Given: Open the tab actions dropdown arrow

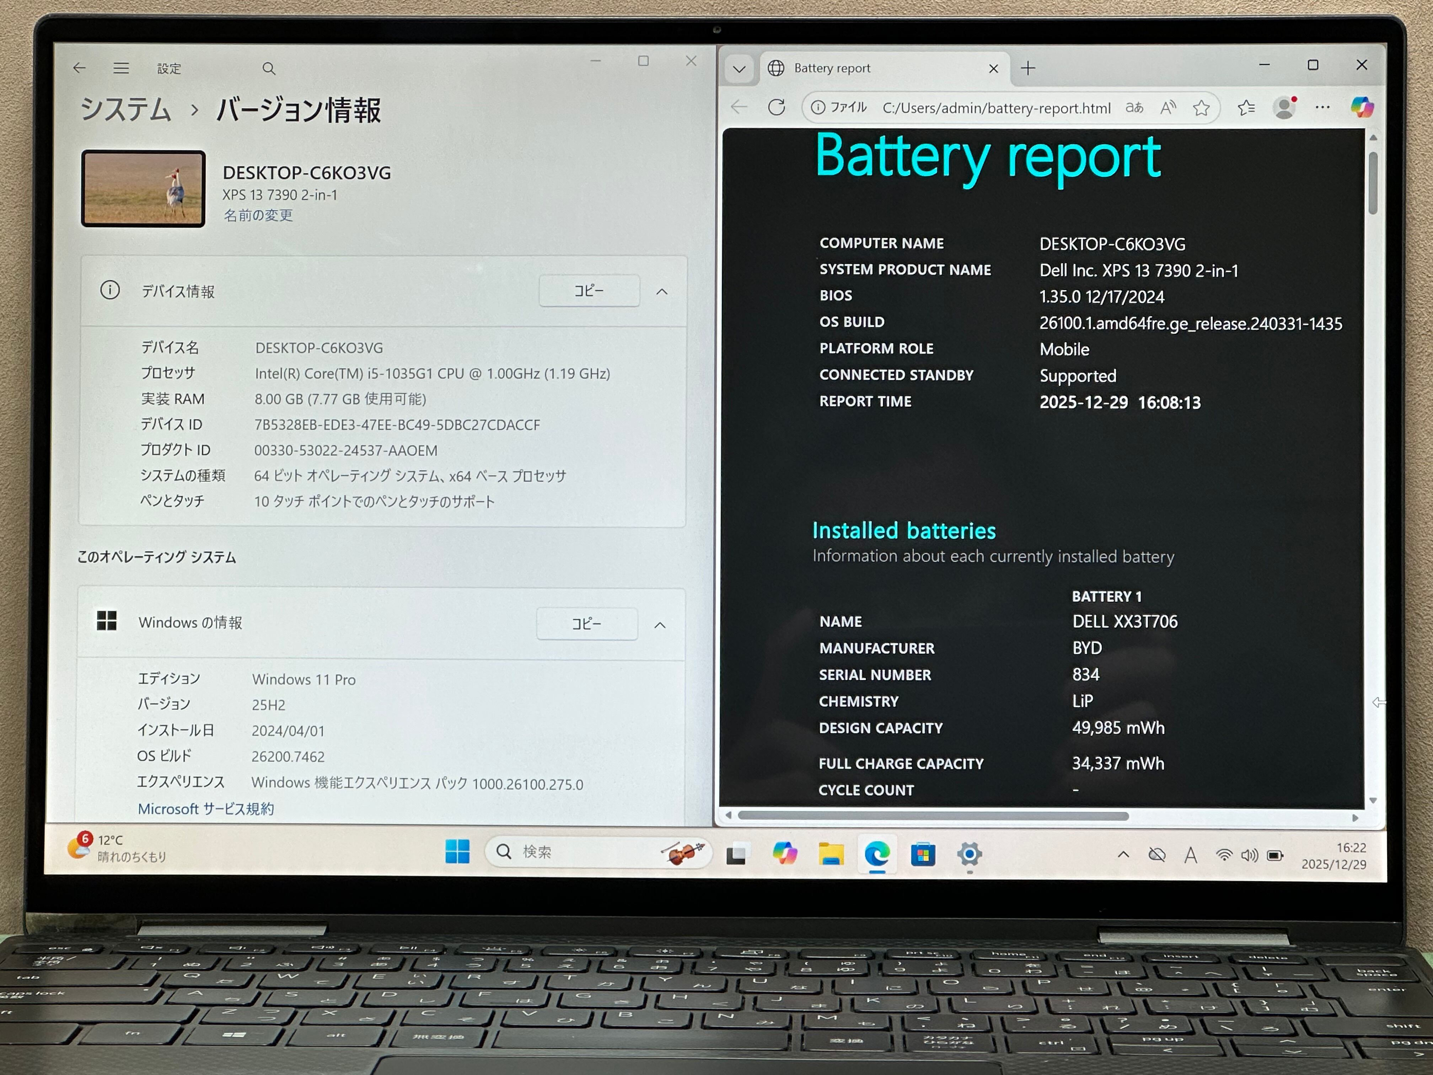Looking at the screenshot, I should pyautogui.click(x=739, y=69).
